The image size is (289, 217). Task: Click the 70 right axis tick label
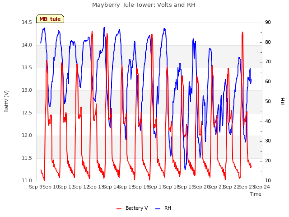point(268,62)
